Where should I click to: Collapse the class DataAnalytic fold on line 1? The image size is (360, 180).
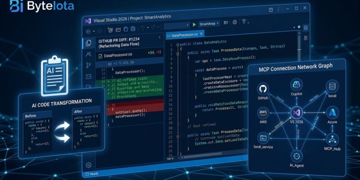pos(177,45)
